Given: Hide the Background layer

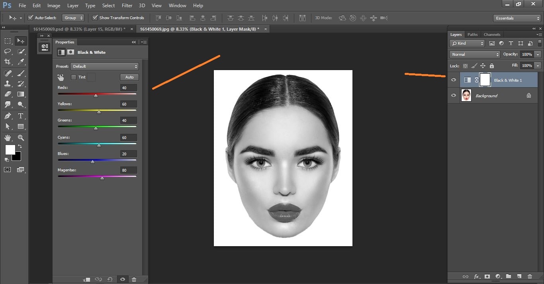Looking at the screenshot, I should (x=454, y=95).
